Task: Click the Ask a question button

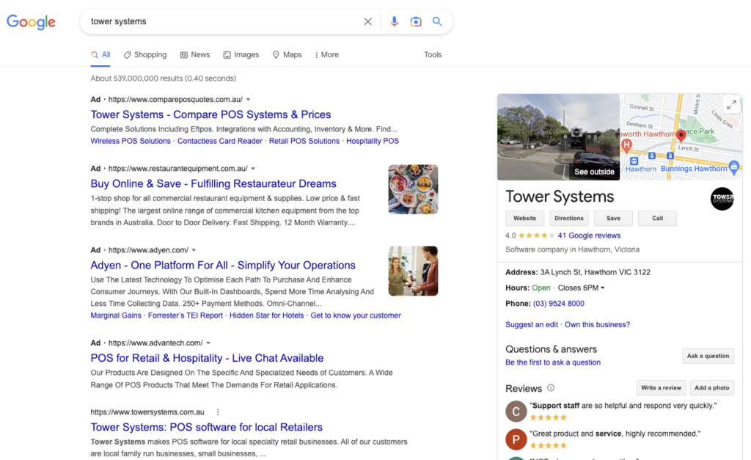Action: point(708,356)
